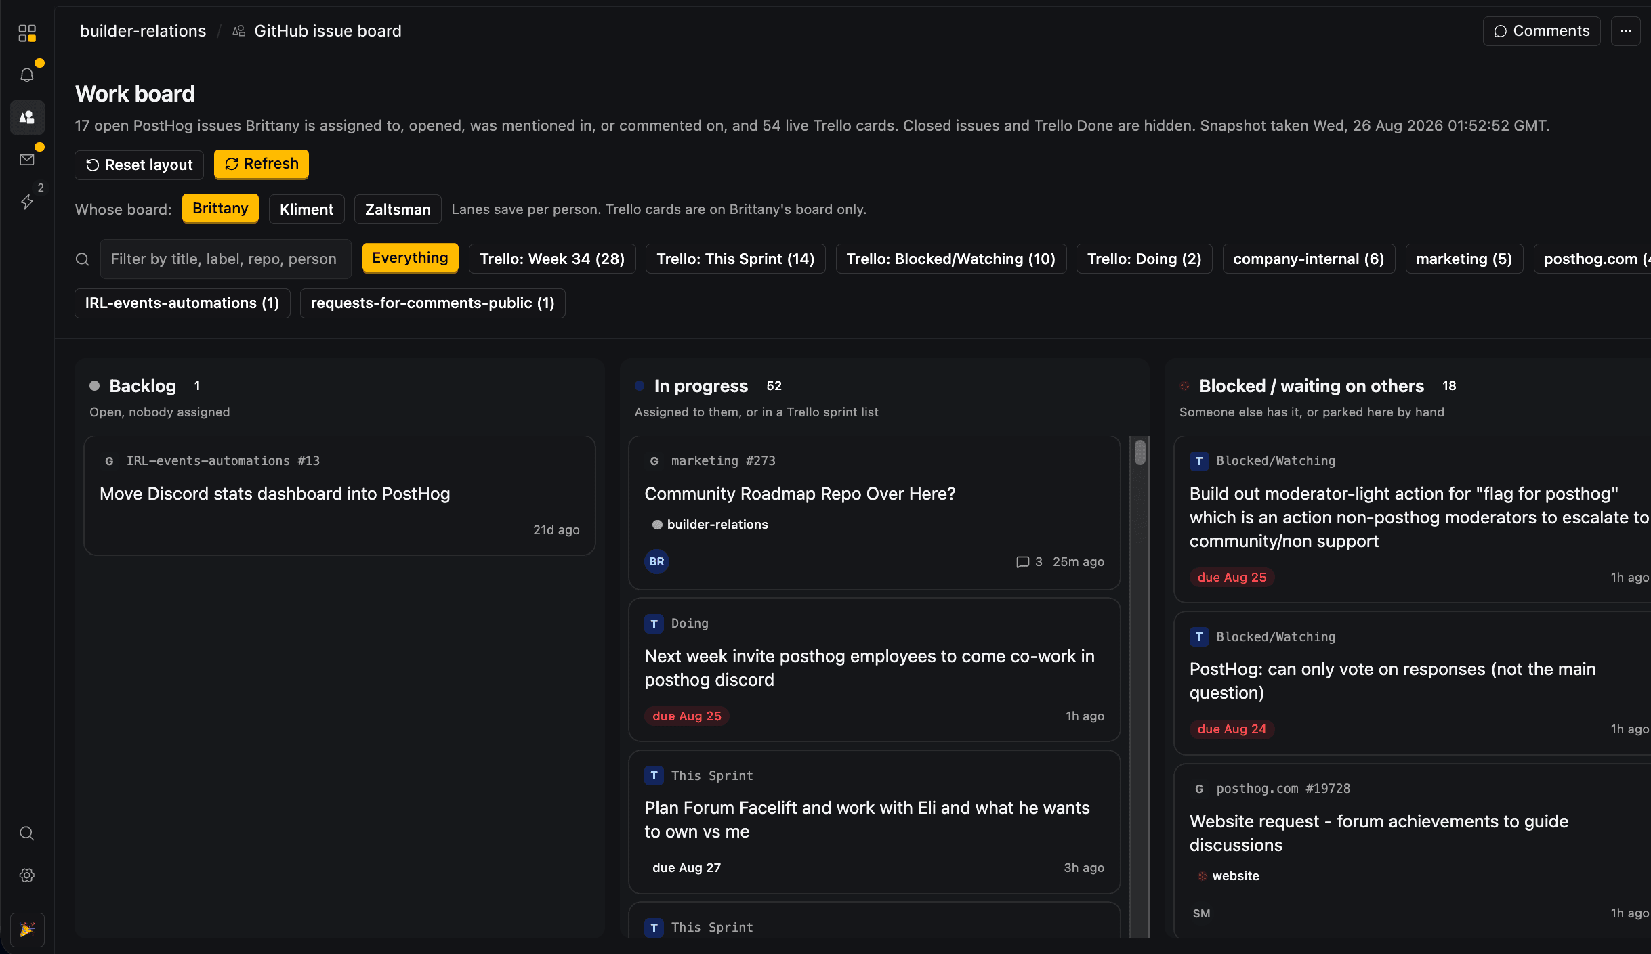1651x954 pixels.
Task: Click the G icon on marketing #273
Action: 654,461
